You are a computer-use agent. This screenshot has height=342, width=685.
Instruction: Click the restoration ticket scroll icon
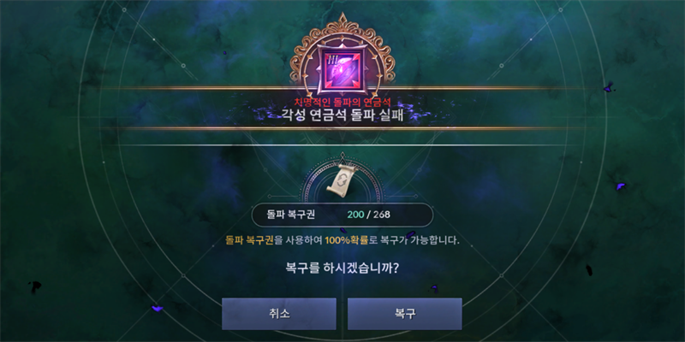coord(342,180)
